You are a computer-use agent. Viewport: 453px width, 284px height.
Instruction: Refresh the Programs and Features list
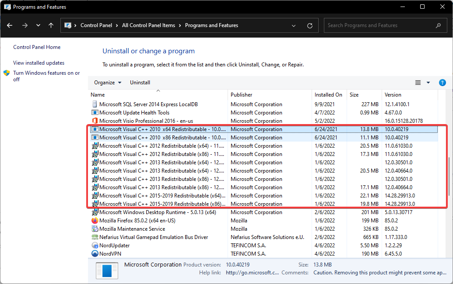310,25
